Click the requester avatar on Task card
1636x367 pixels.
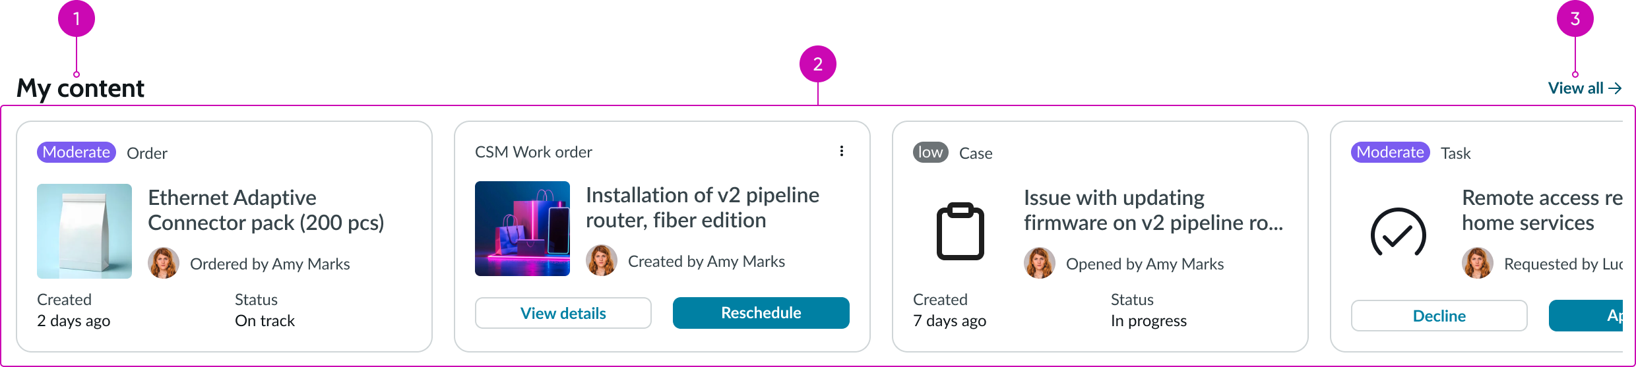1478,264
